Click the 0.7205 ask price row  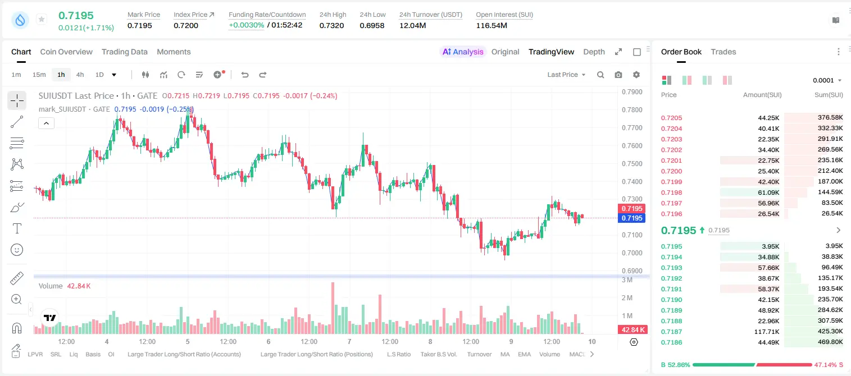[x=752, y=118]
